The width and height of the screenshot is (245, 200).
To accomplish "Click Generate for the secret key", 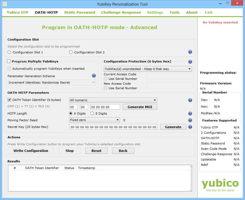I will [173, 127].
